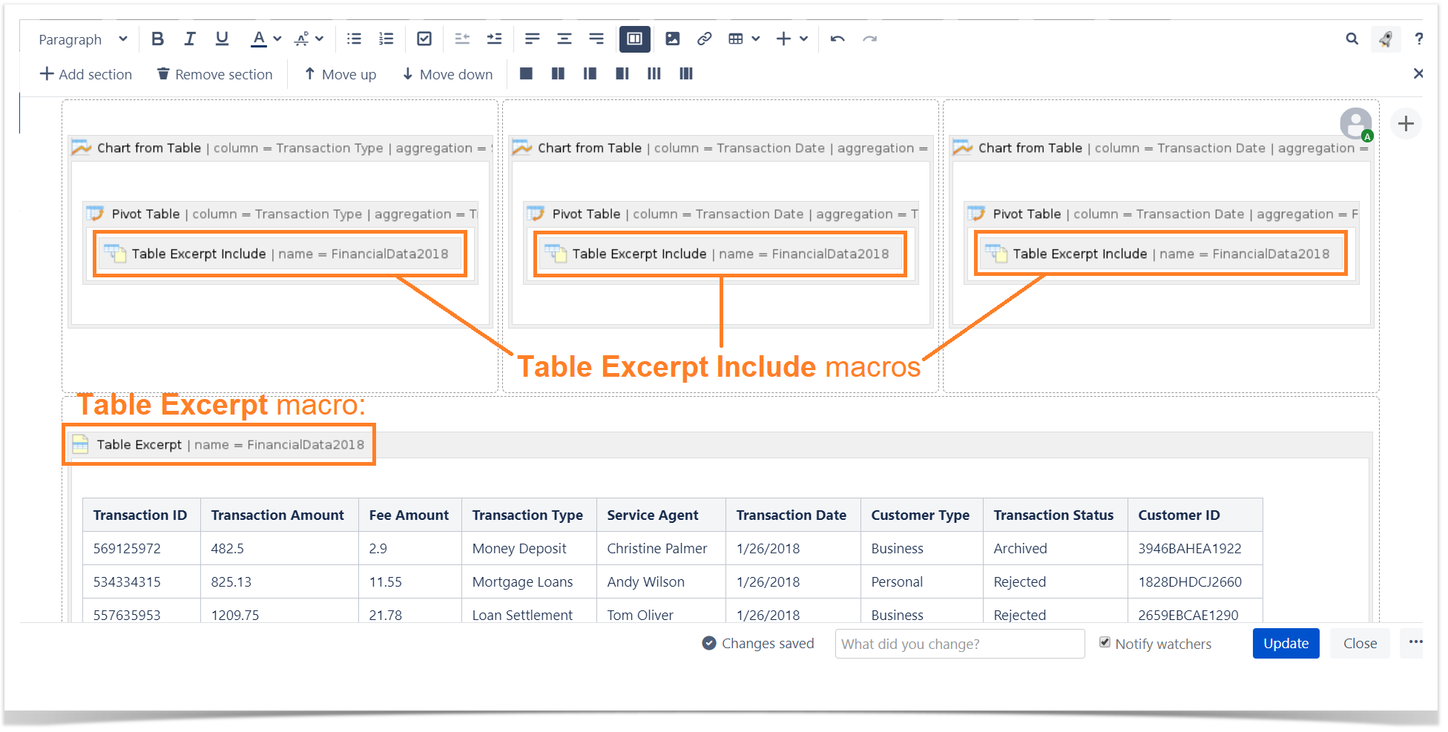Undo the last edit
The height and width of the screenshot is (732, 1448).
point(837,39)
